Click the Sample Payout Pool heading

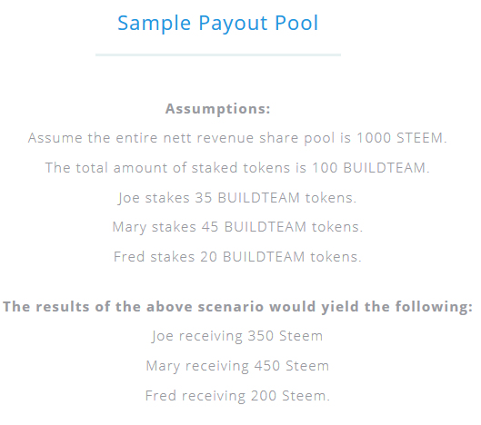coord(218,24)
